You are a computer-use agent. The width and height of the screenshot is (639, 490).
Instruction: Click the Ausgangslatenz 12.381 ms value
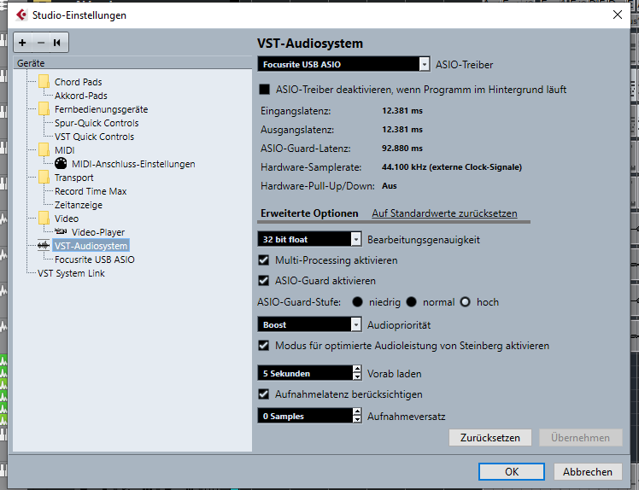[x=402, y=129]
